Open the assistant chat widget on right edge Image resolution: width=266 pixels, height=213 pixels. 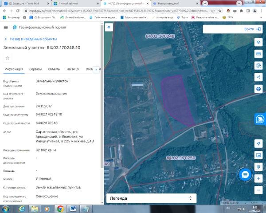(260, 119)
